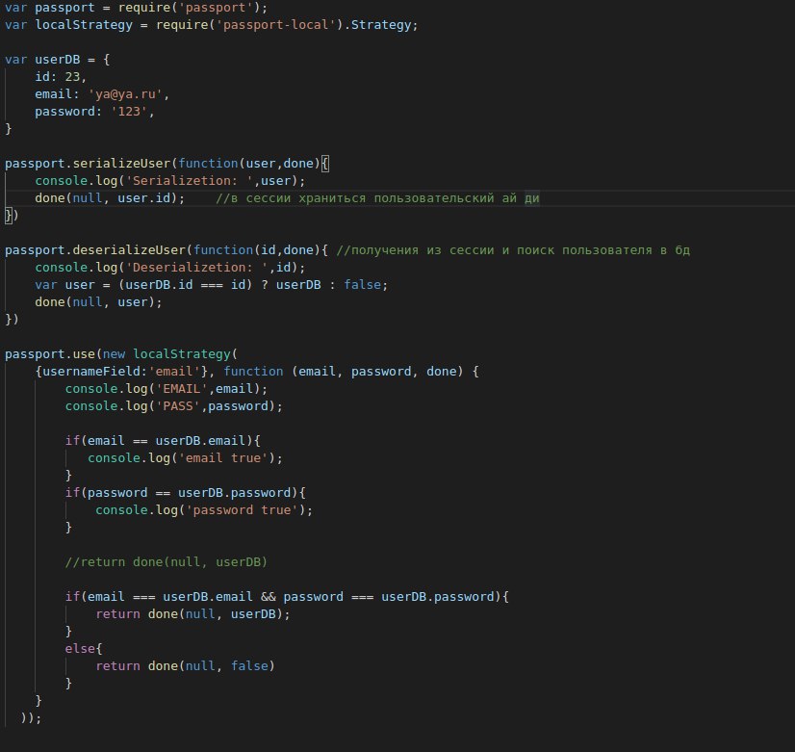Viewport: 795px width, 752px height.
Task: Click the "id: 23," property line
Action: click(61, 77)
